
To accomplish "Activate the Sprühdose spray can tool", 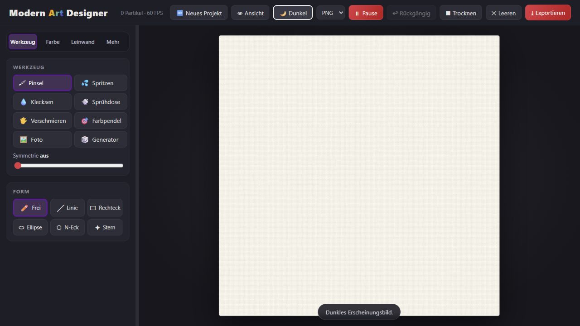I will click(x=101, y=102).
